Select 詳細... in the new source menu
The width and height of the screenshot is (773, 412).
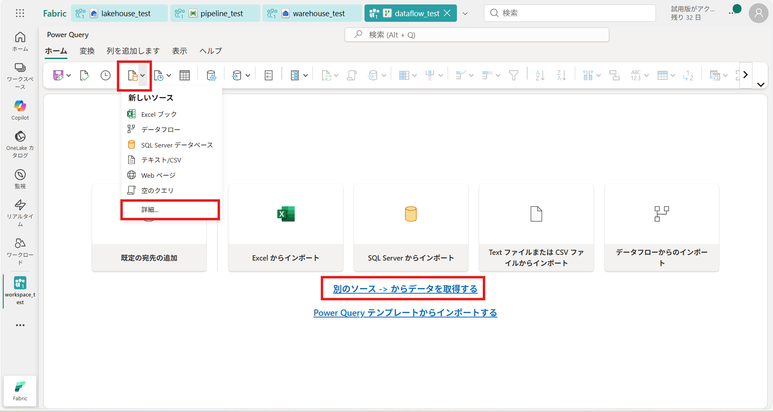point(150,210)
